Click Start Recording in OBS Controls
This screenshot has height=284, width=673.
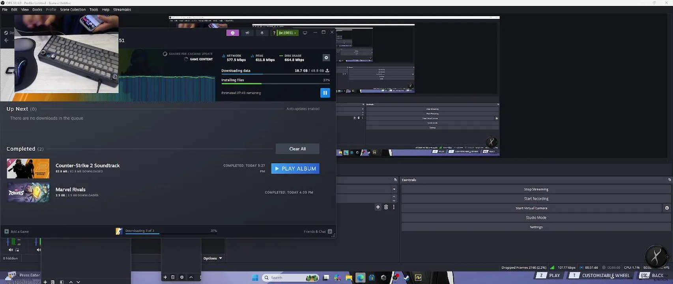tap(536, 199)
